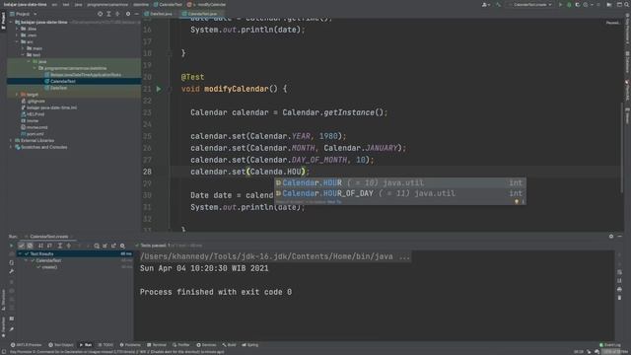This screenshot has width=631, height=355.
Task: Expand the target folder
Action: coord(17,95)
